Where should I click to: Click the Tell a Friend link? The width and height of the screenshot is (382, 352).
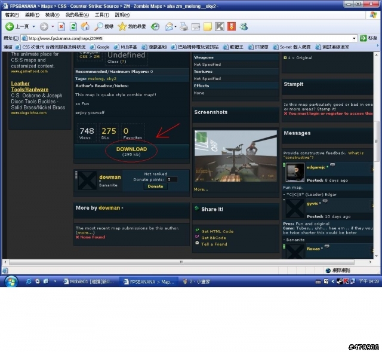coord(214,244)
